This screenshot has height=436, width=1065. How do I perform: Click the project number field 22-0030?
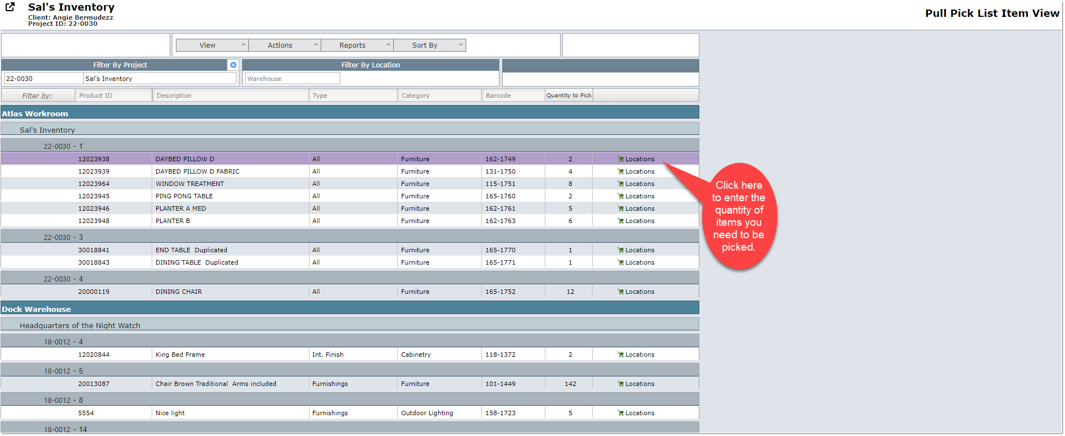click(x=43, y=79)
